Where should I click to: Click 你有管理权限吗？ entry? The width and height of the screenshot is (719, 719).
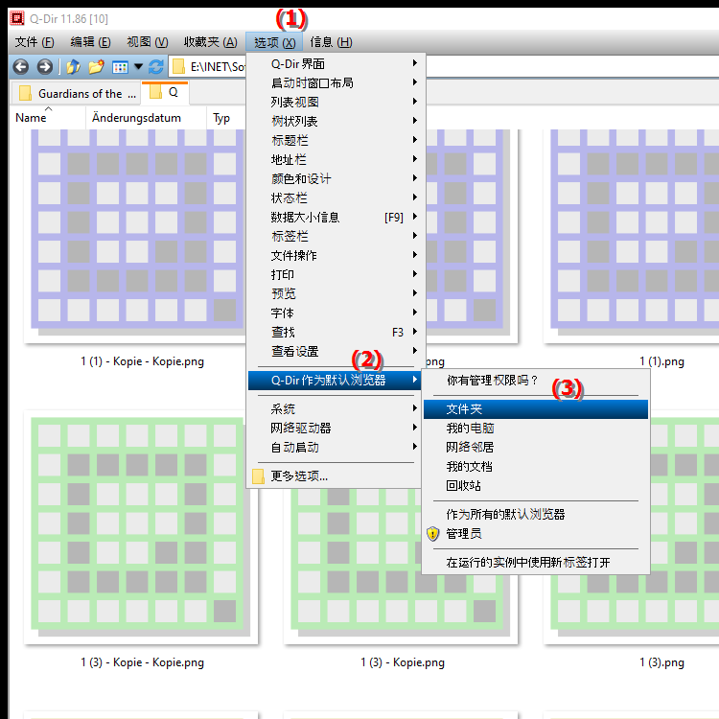pos(536,381)
